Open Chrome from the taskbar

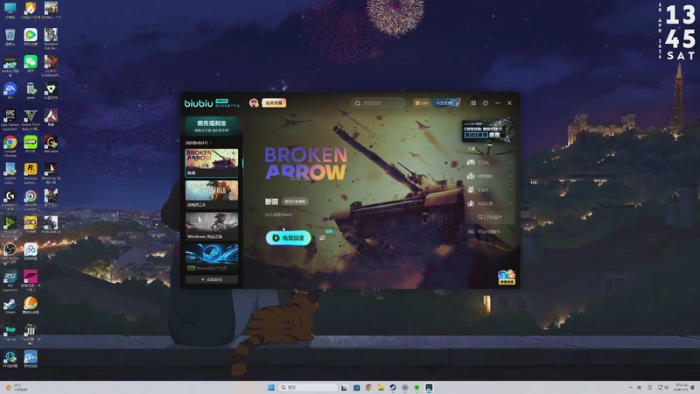point(368,387)
